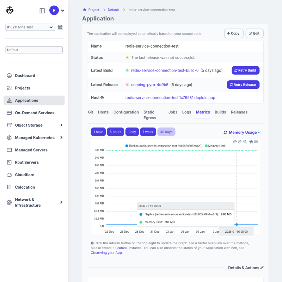Click the Host info icon
Viewport: 282px width, 282px height.
tap(102, 98)
